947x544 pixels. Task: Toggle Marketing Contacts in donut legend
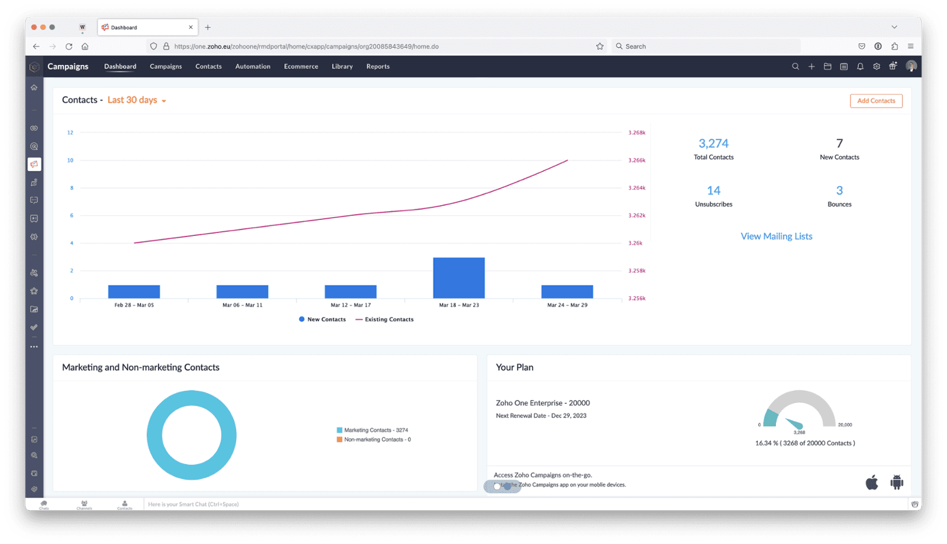[x=372, y=430]
